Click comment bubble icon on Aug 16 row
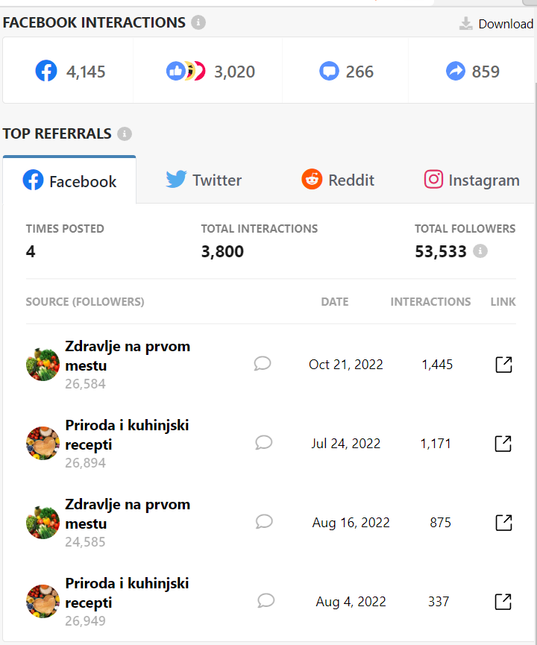The width and height of the screenshot is (537, 645). [264, 522]
